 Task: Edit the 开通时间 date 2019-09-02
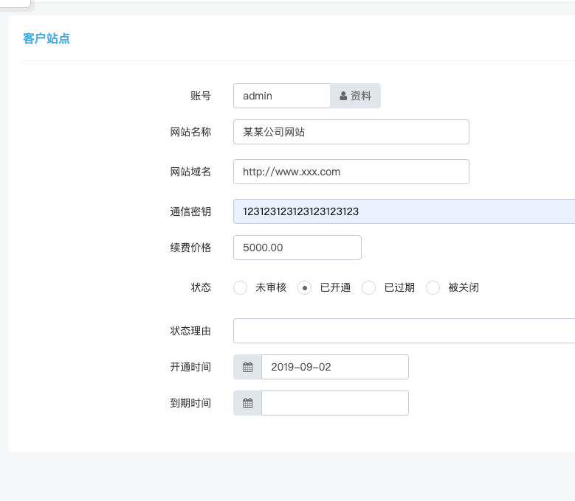click(x=335, y=367)
